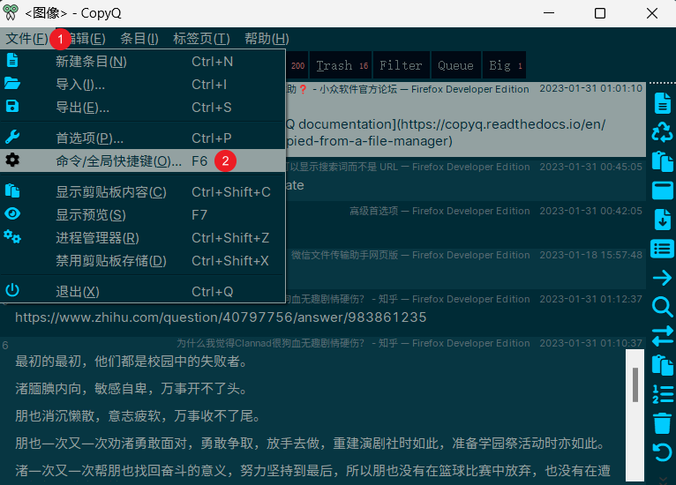The image size is (676, 485).
Task: Choose 显示预览(S) entry
Action: click(143, 214)
